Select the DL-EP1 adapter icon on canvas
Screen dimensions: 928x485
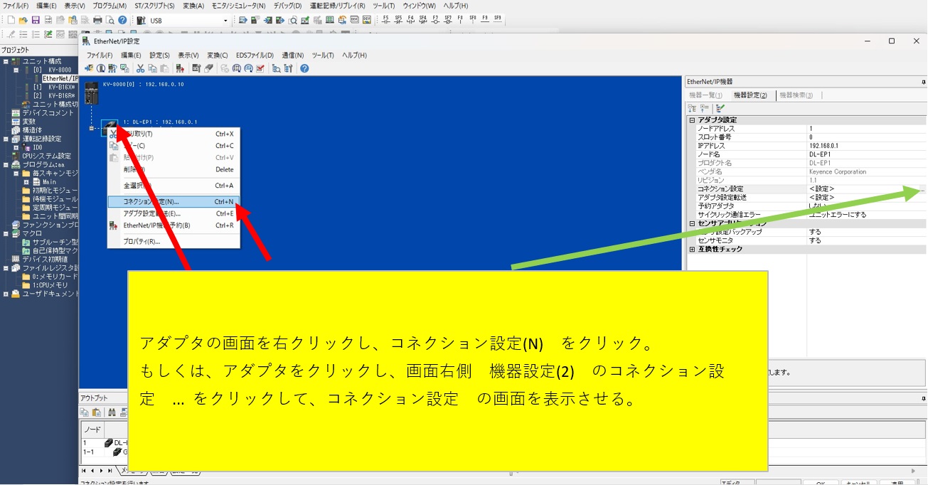(110, 128)
